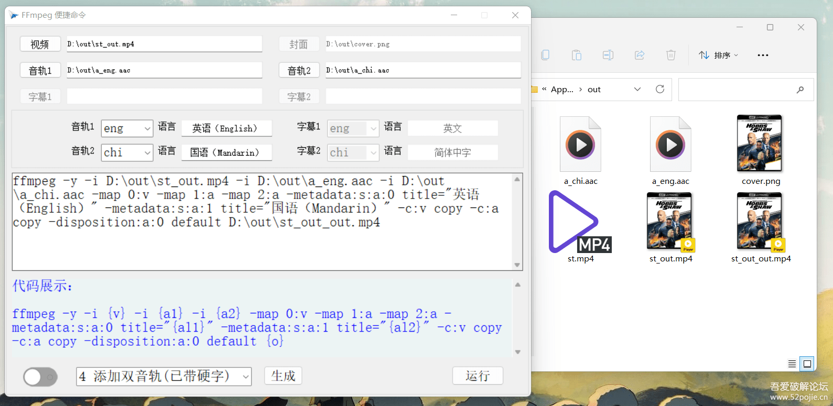
Task: Open the 音轨1 language code dropdown showing eng
Action: pos(127,128)
